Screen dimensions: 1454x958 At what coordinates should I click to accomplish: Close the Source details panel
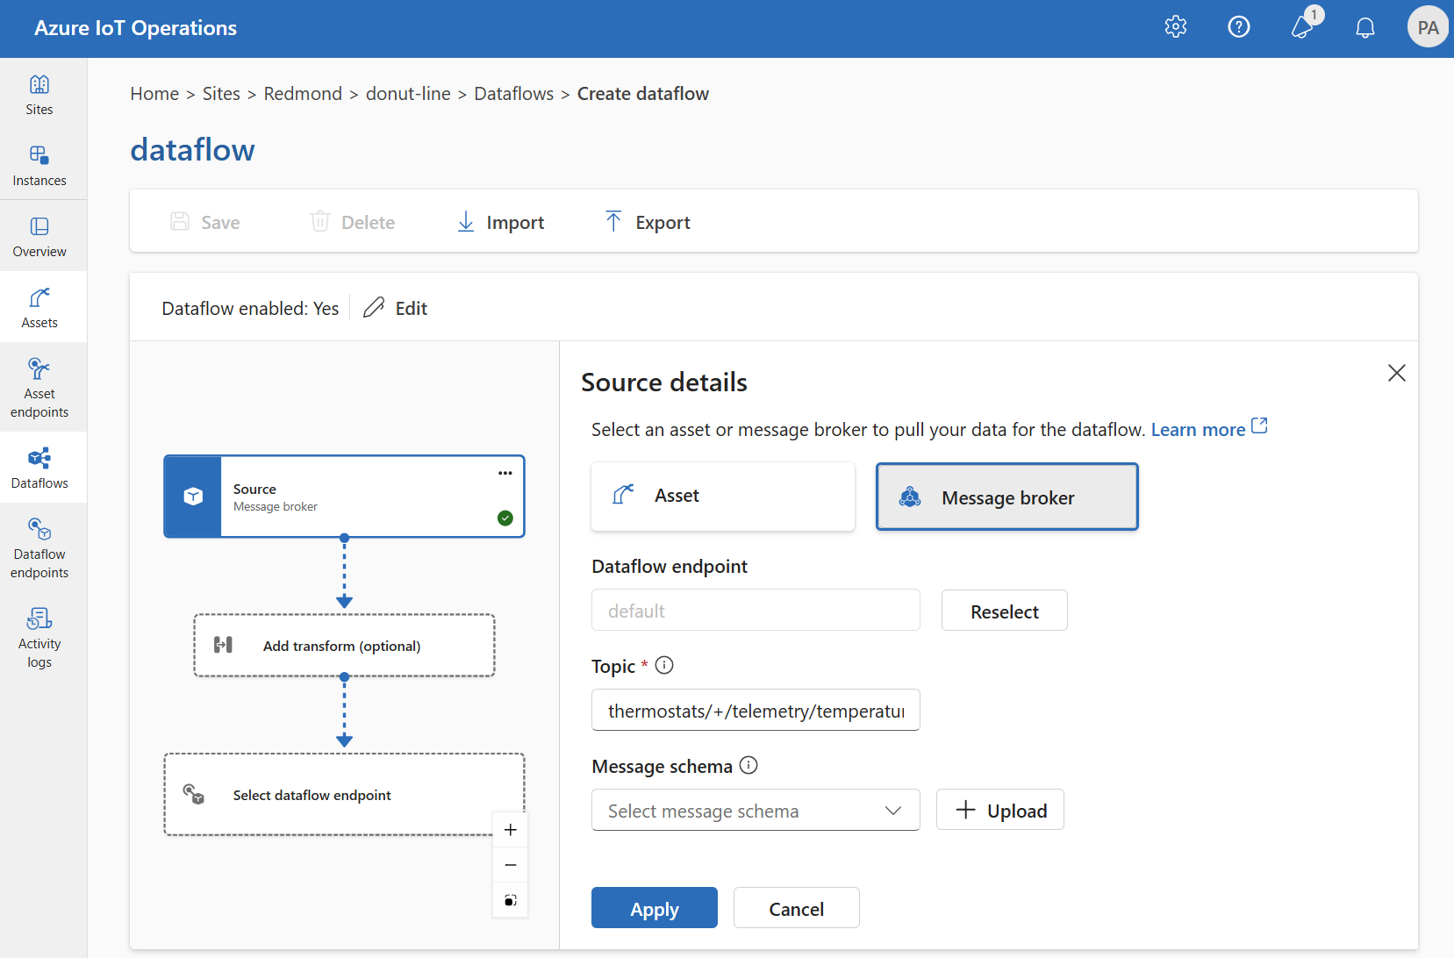click(1397, 373)
